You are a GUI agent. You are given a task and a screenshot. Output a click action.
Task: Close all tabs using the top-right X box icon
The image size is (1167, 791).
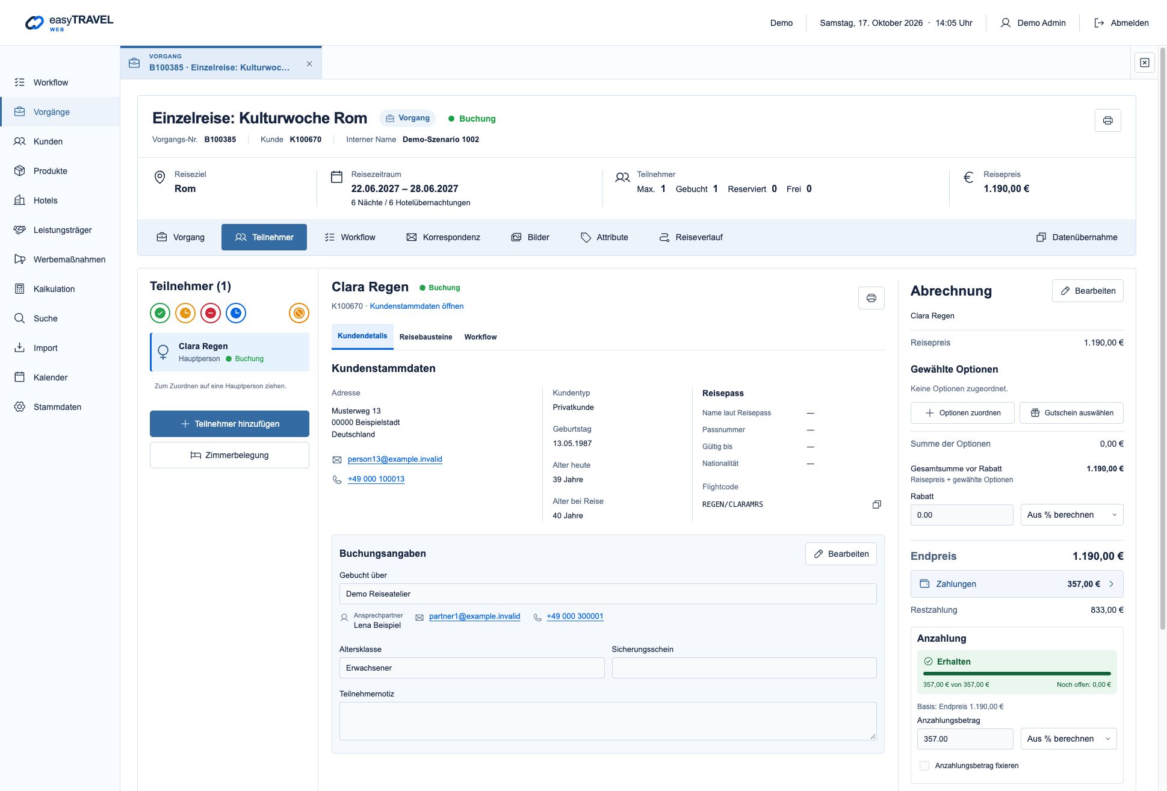[x=1145, y=63]
